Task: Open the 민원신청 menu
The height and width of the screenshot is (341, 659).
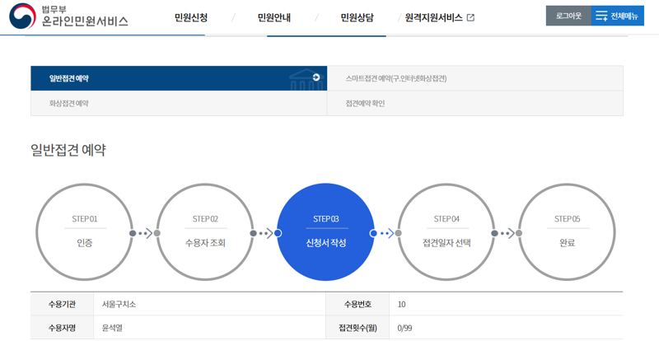Action: tap(191, 17)
